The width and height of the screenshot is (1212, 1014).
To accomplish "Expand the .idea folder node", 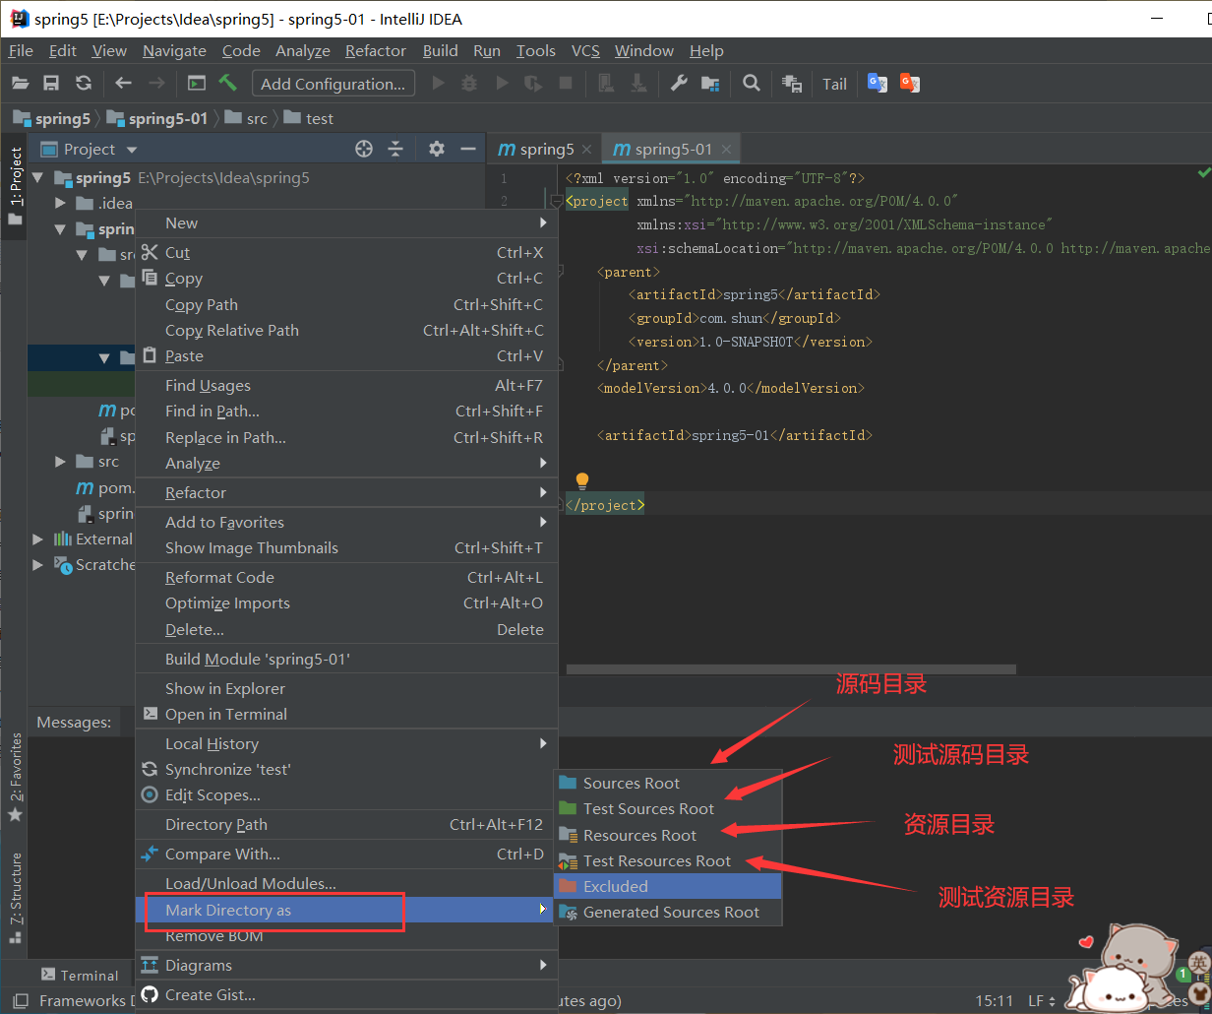I will click(61, 203).
